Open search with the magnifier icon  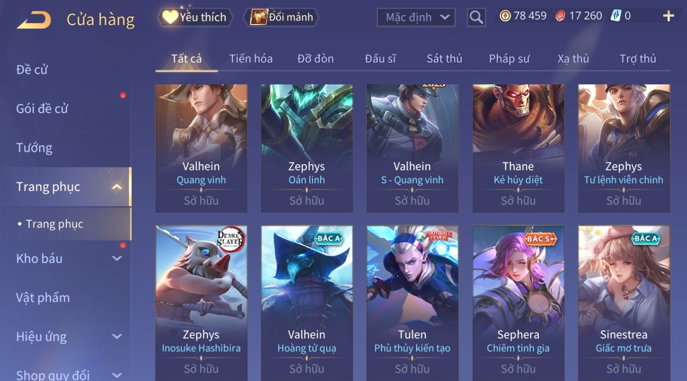(476, 17)
